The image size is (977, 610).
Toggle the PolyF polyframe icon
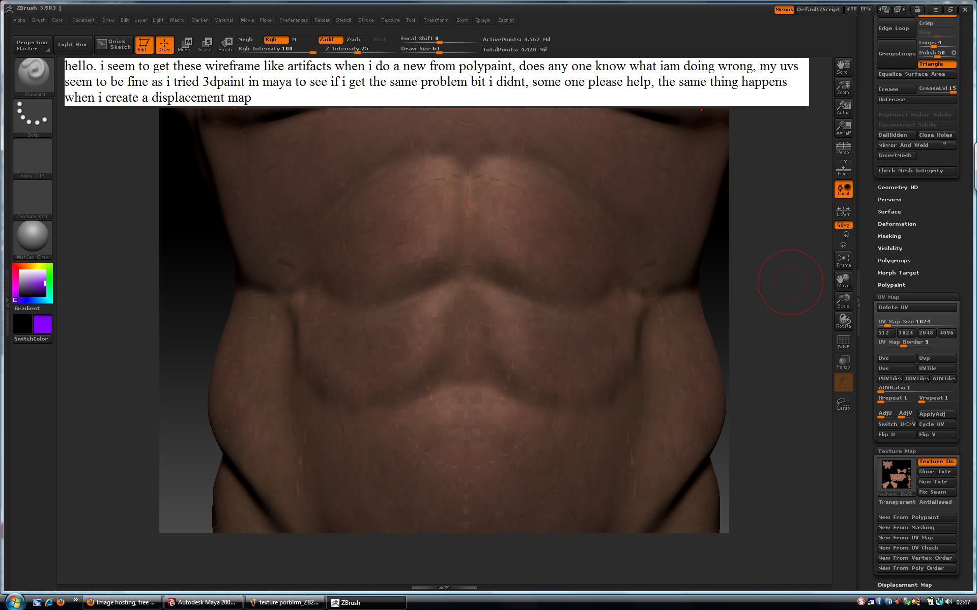pos(843,342)
